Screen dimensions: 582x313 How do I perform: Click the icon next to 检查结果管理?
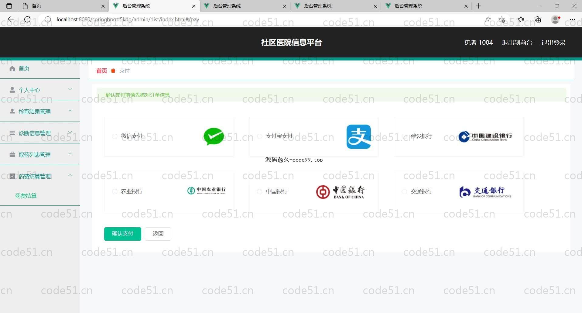pyautogui.click(x=12, y=112)
